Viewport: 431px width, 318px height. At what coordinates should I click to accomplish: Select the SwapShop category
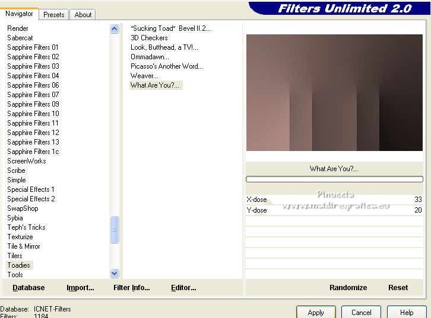tap(23, 208)
